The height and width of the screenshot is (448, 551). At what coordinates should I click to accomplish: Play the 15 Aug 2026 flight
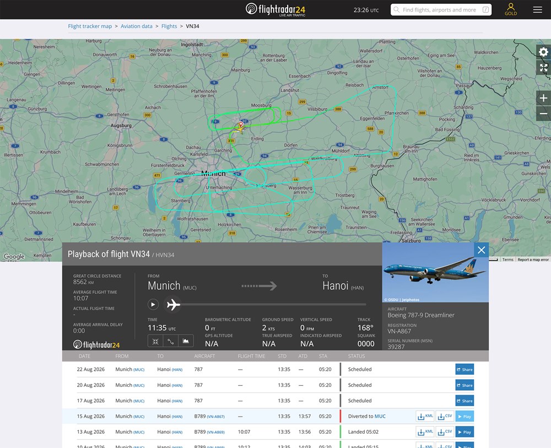[x=464, y=417]
